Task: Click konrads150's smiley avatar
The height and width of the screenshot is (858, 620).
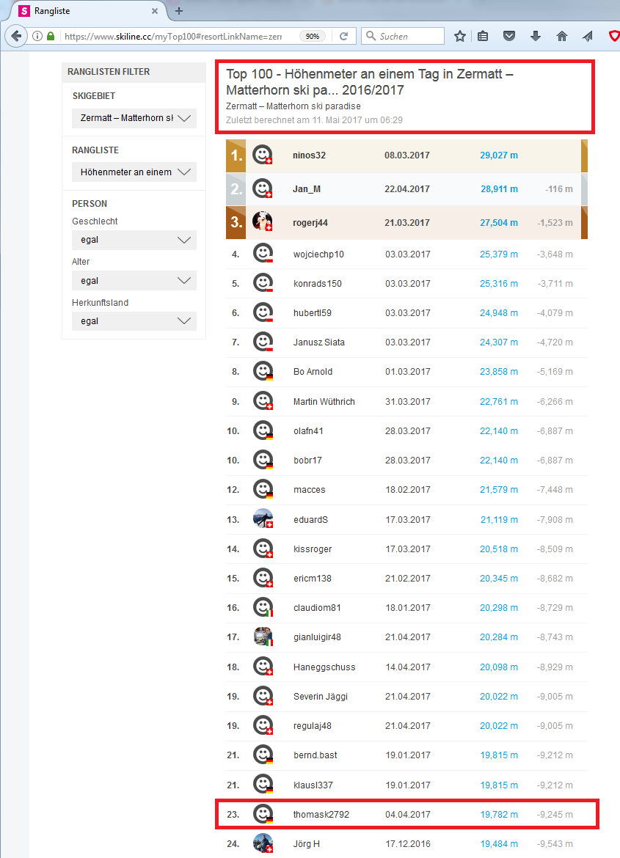Action: click(x=263, y=284)
